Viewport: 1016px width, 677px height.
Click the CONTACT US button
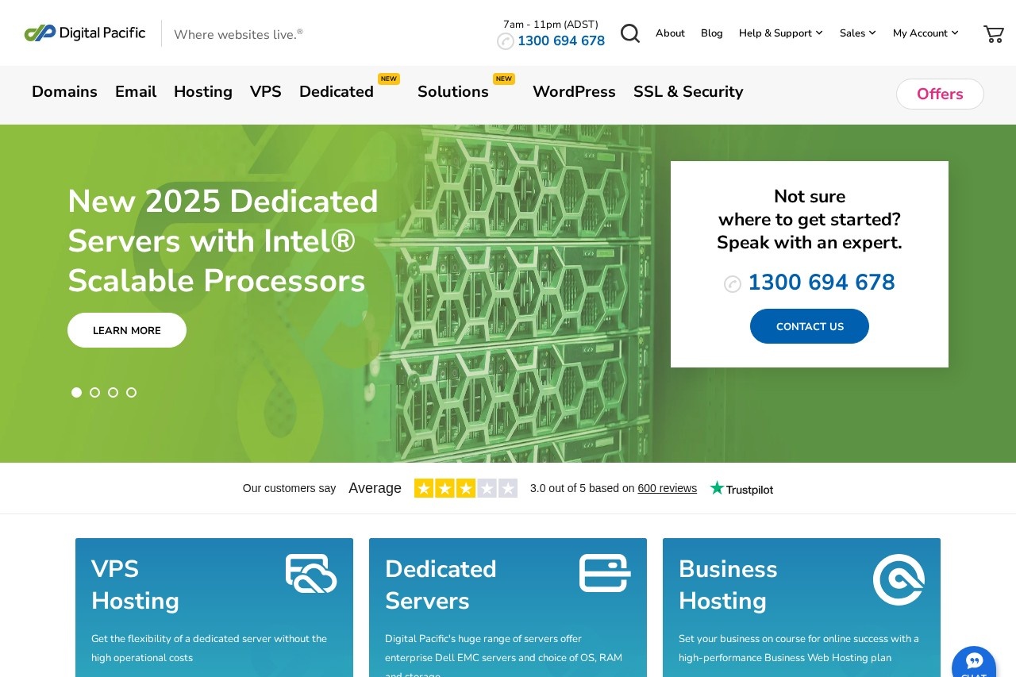tap(810, 326)
